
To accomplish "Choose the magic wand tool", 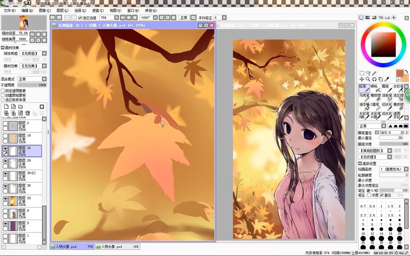I will point(374,73).
